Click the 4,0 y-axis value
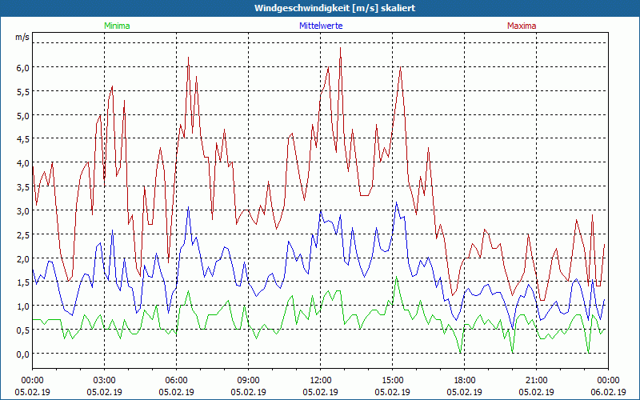 23,163
